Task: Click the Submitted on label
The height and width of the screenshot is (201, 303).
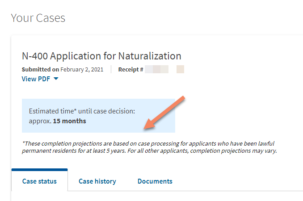Action: [x=40, y=70]
